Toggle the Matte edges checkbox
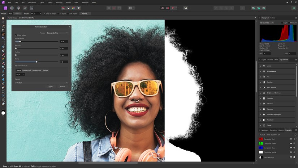This screenshot has height=168, width=298. tap(16, 35)
